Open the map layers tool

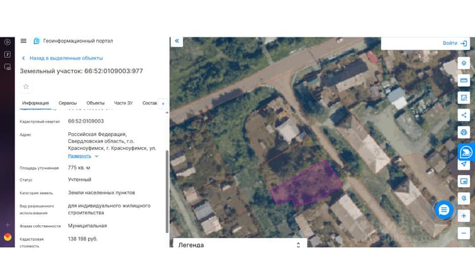pos(464,63)
